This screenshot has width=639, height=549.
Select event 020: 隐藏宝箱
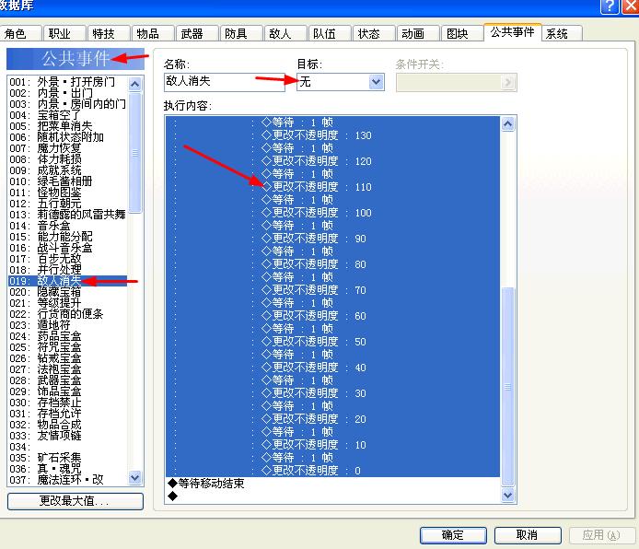tap(67, 292)
